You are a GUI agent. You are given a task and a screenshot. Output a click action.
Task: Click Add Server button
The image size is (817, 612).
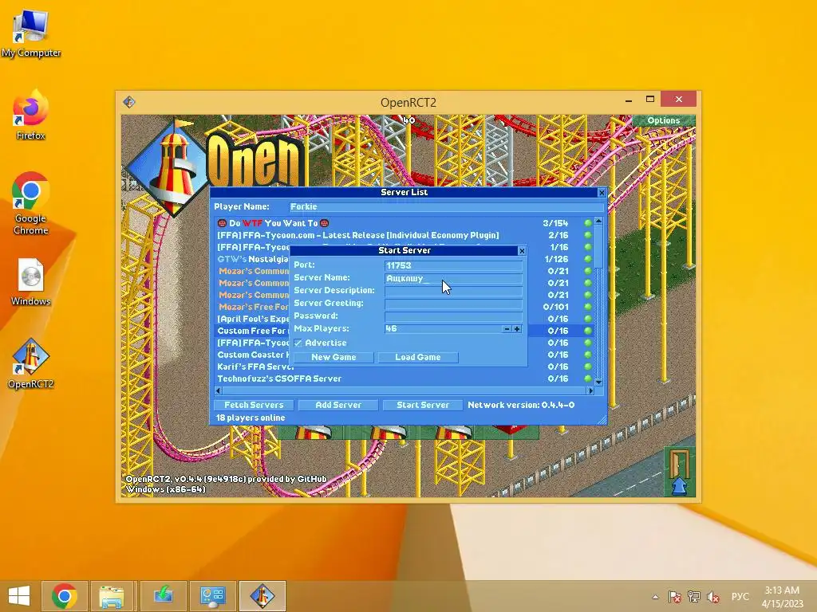[338, 405]
